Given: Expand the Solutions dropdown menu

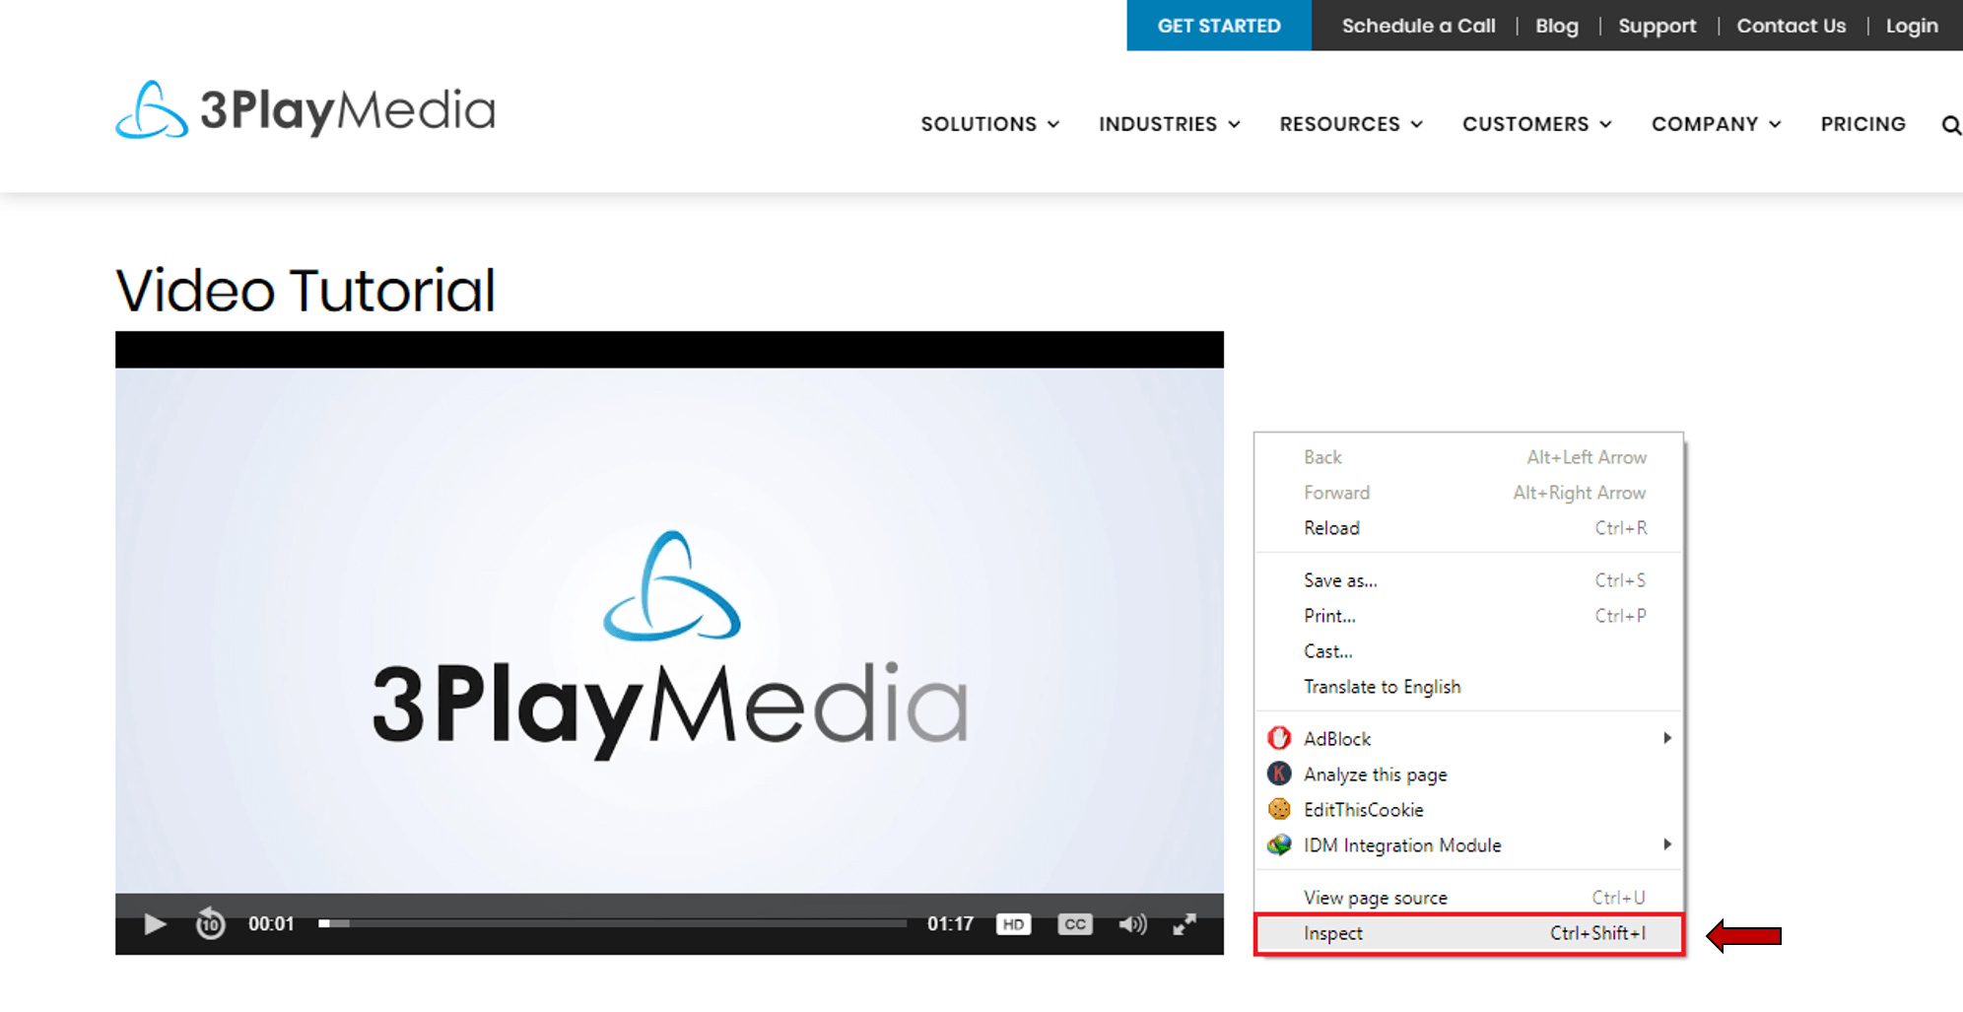Looking at the screenshot, I should 989,124.
